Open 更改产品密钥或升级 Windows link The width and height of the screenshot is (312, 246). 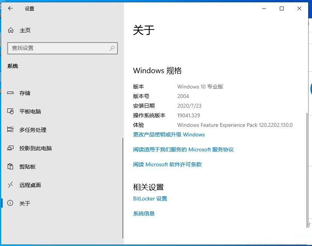click(x=168, y=134)
